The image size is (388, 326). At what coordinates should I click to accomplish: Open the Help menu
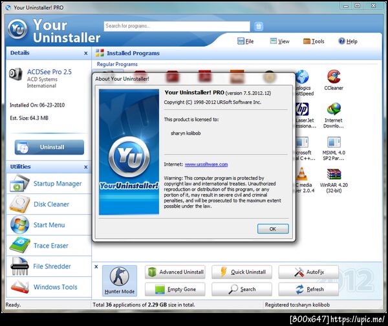pos(348,41)
